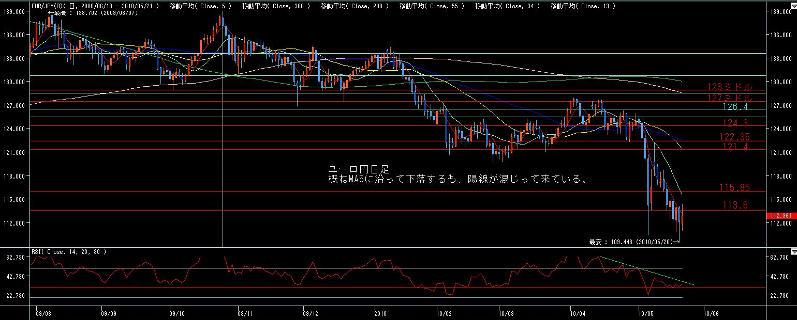Click the 09/10 date axis marker
797x320 pixels.
coord(177,312)
